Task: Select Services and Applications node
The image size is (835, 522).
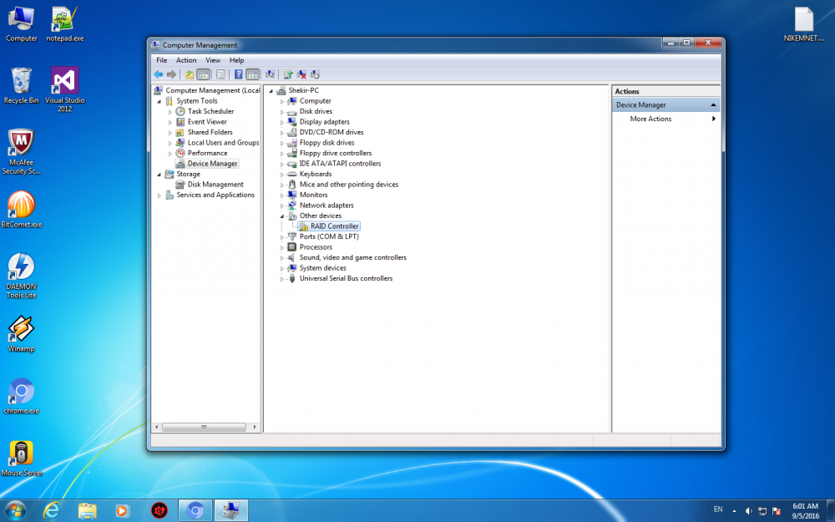Action: pyautogui.click(x=215, y=195)
